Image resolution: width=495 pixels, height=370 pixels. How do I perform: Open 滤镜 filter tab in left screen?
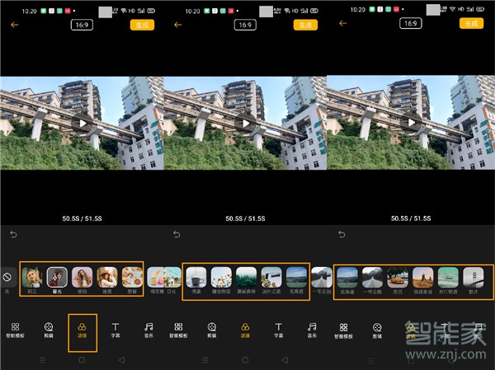pyautogui.click(x=82, y=330)
